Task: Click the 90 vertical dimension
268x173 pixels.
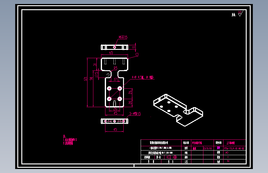Action: 91,78
